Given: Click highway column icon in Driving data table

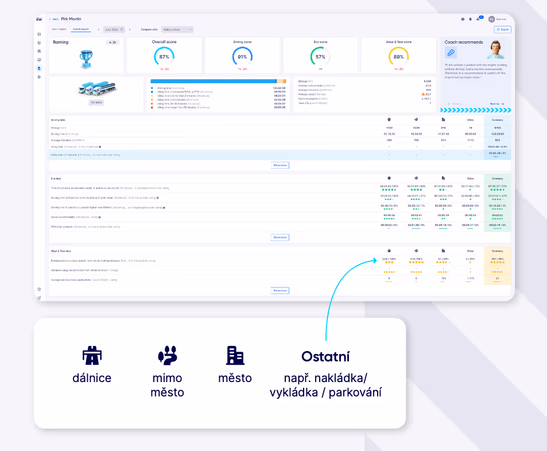Looking at the screenshot, I should (389, 120).
